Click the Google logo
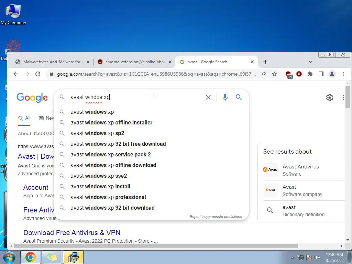This screenshot has height=264, width=352. point(32,97)
